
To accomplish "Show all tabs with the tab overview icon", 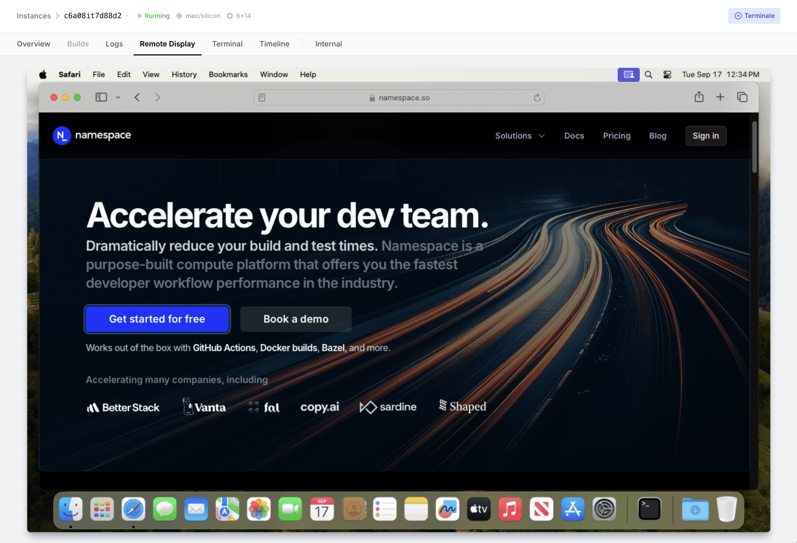I will 742,97.
